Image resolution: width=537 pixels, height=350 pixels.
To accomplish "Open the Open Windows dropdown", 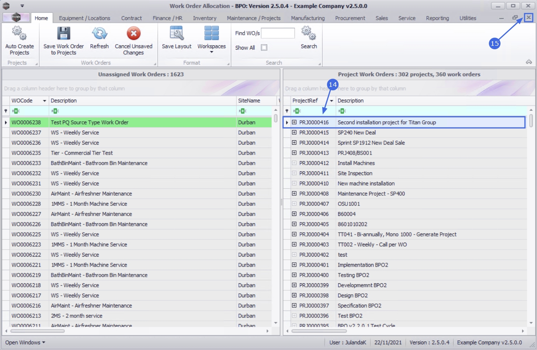I will pyautogui.click(x=25, y=342).
